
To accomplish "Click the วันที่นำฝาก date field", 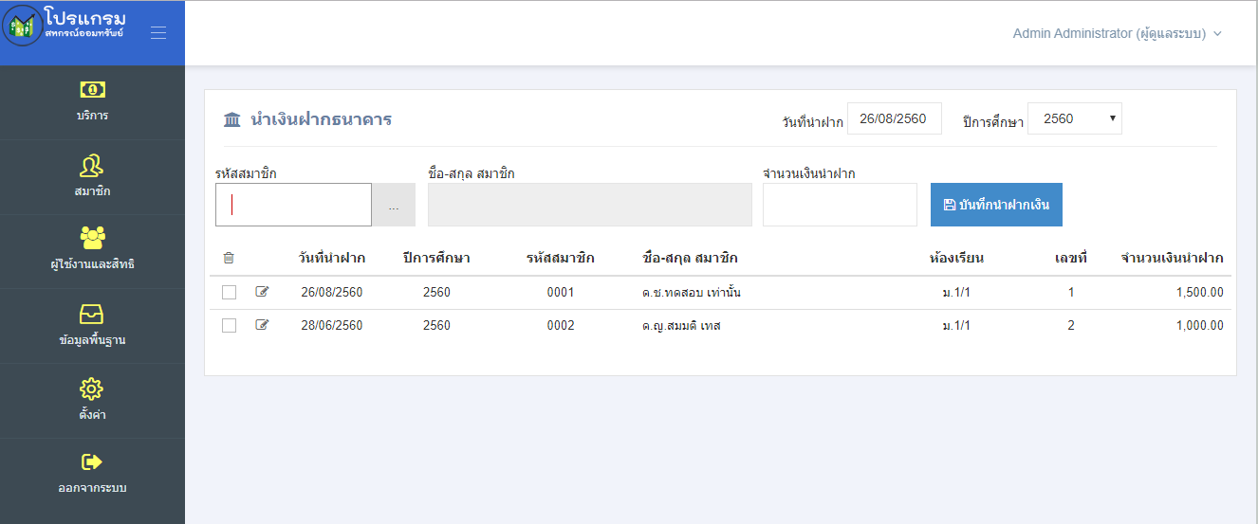I will (894, 118).
